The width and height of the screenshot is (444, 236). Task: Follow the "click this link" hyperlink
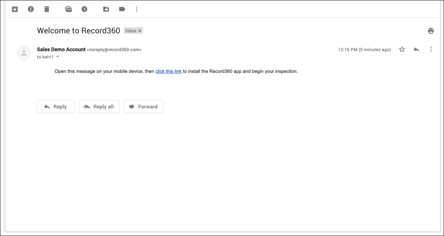coord(168,71)
